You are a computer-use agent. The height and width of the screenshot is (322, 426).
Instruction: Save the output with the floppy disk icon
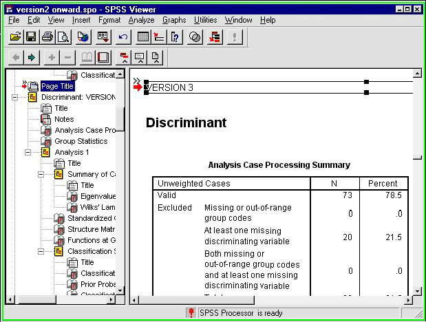coord(31,36)
